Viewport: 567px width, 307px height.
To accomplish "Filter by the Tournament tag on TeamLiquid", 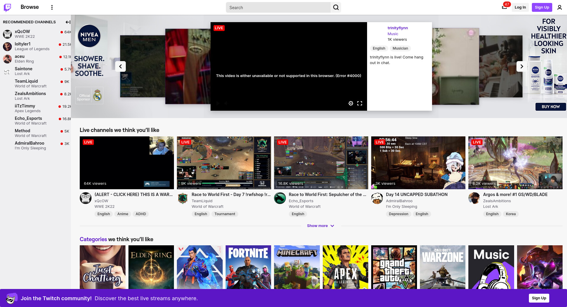I will click(225, 214).
